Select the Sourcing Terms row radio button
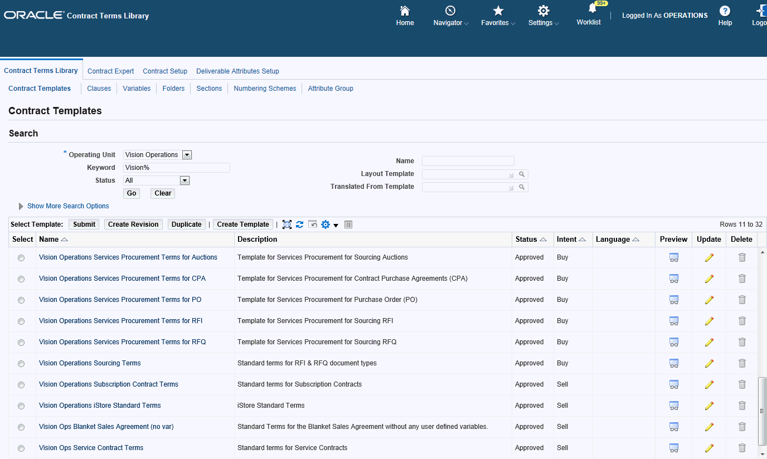The image size is (767, 459). 21,364
